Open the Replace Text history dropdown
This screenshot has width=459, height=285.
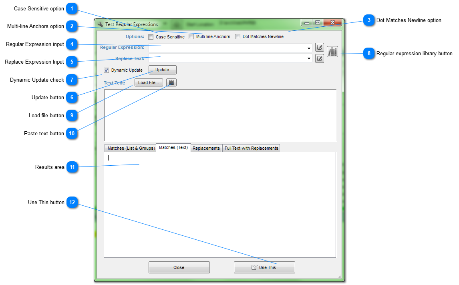[x=308, y=58]
